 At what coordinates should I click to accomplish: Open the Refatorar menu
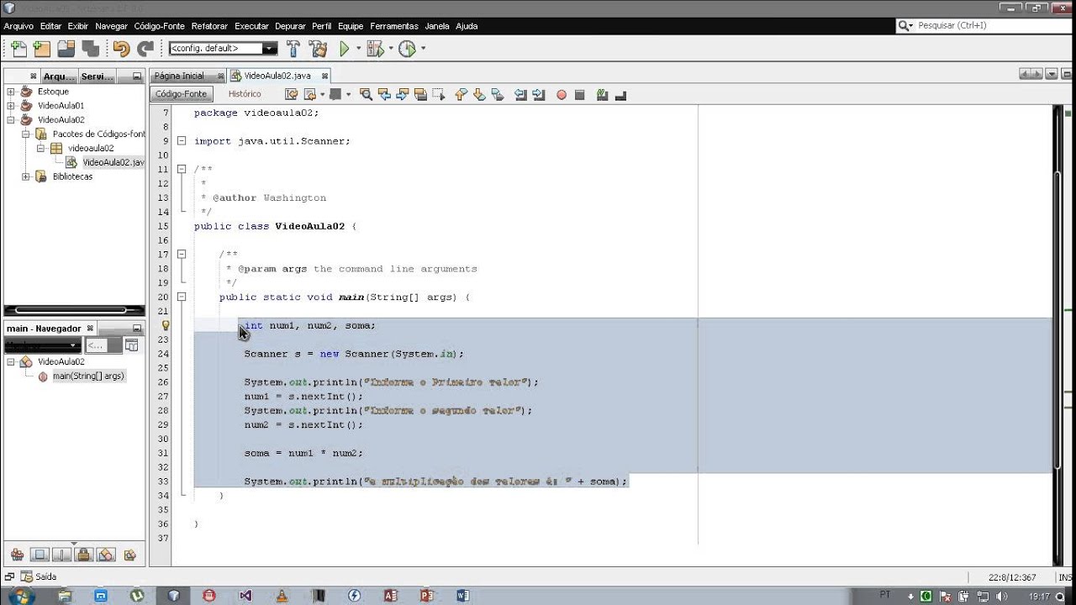(x=209, y=26)
